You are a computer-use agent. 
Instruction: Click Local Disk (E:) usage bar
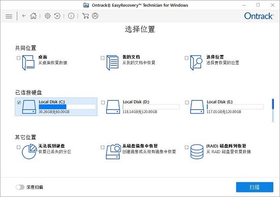tap(235, 107)
